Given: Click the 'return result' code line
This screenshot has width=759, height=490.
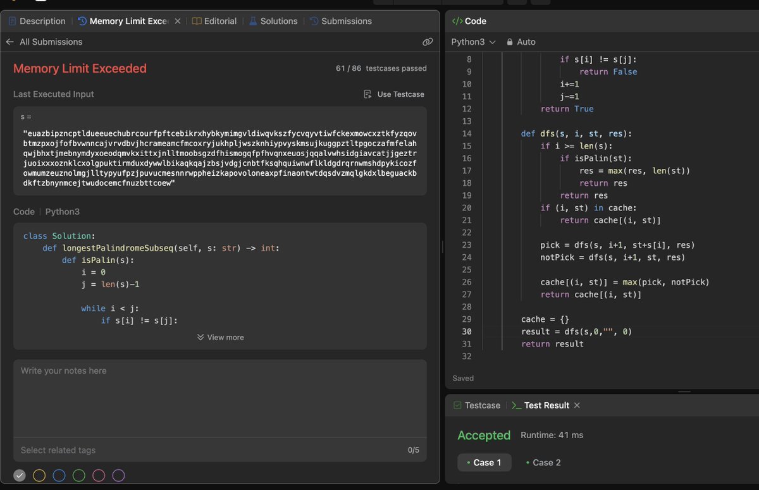Looking at the screenshot, I should pos(552,344).
